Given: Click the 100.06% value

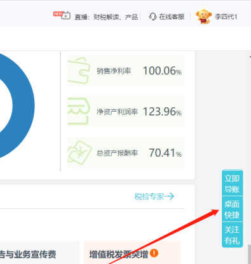Looking at the screenshot, I should pyautogui.click(x=162, y=71).
